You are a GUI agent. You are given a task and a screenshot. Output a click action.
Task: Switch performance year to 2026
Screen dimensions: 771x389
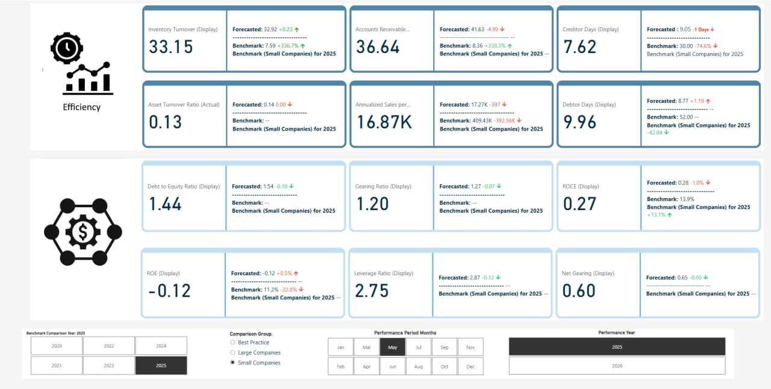click(x=617, y=366)
